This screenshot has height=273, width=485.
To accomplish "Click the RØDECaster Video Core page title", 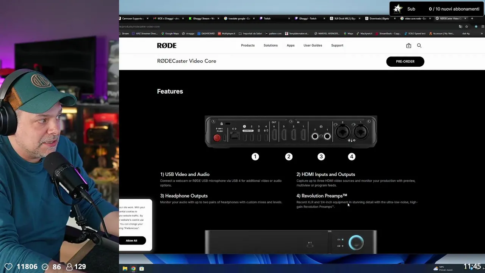I will (186, 61).
